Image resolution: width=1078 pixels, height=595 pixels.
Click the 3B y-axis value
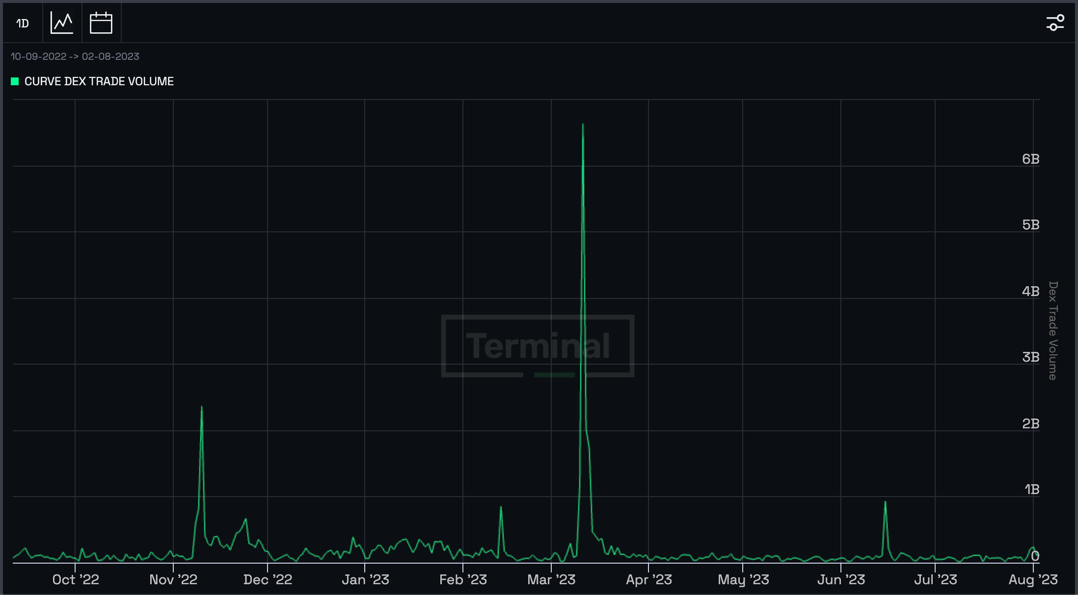pos(1030,357)
